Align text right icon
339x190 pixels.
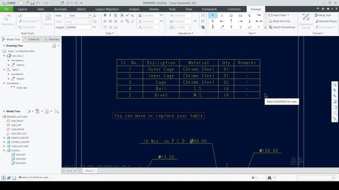(115, 21)
